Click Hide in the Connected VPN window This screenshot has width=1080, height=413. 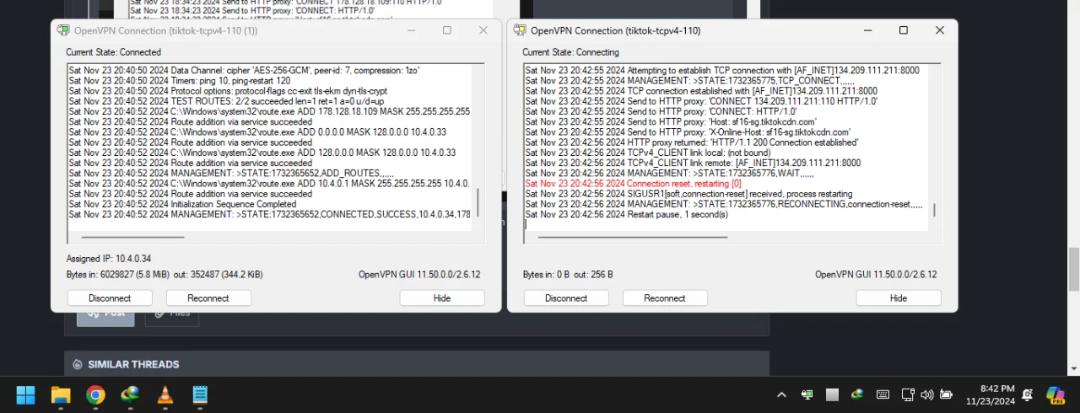click(442, 298)
